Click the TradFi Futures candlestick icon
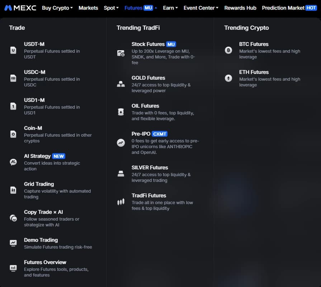The width and height of the screenshot is (321, 287). (x=121, y=202)
